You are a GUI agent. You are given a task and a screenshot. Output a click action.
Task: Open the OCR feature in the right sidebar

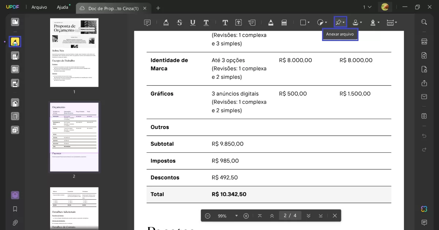[x=424, y=41]
